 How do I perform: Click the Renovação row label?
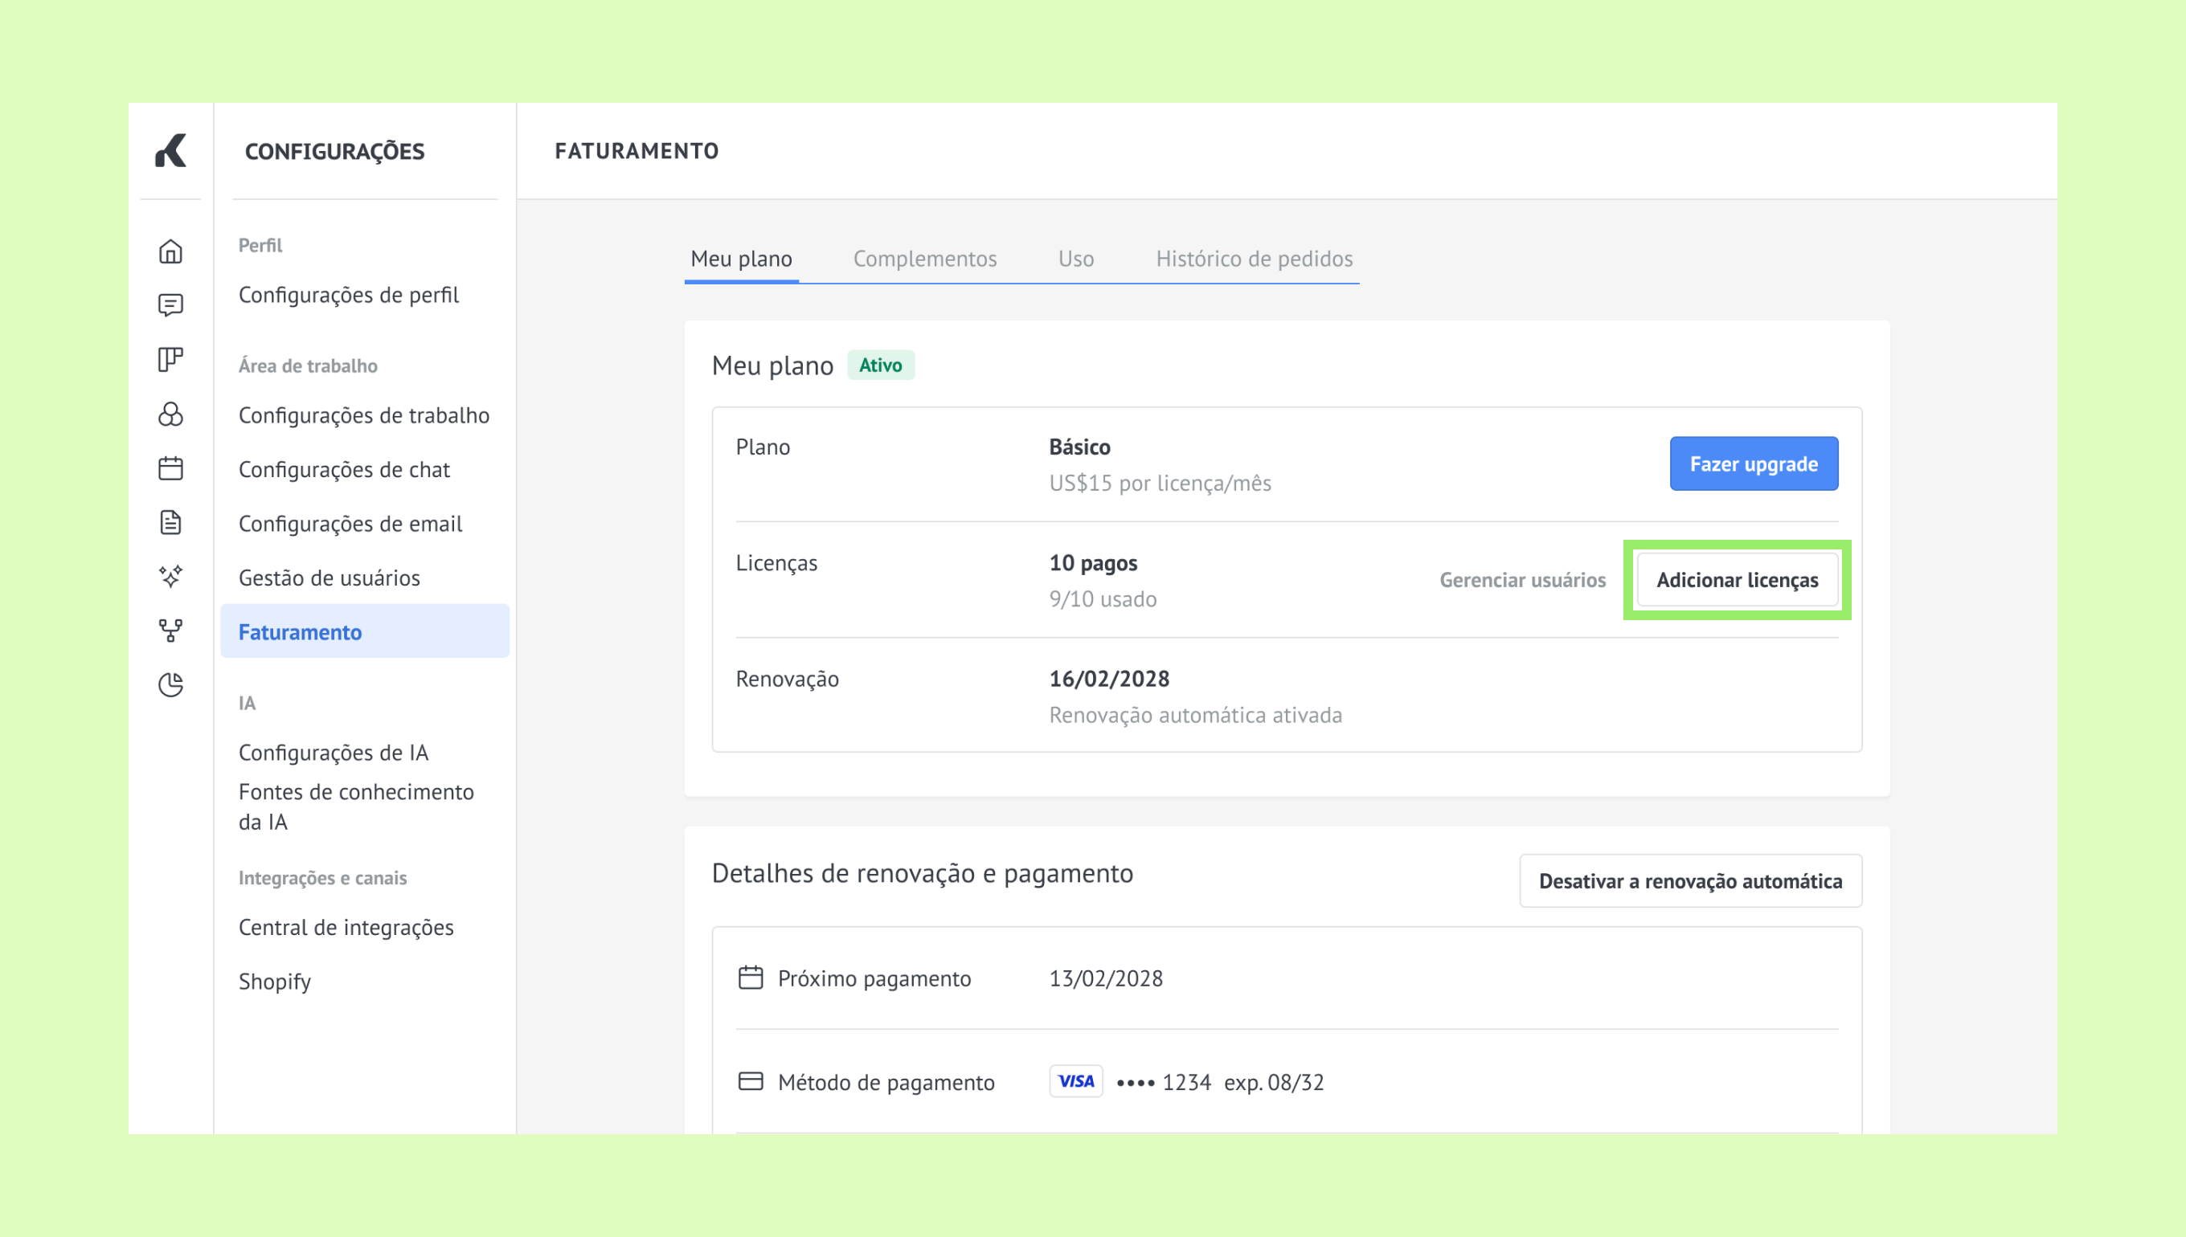click(x=787, y=680)
